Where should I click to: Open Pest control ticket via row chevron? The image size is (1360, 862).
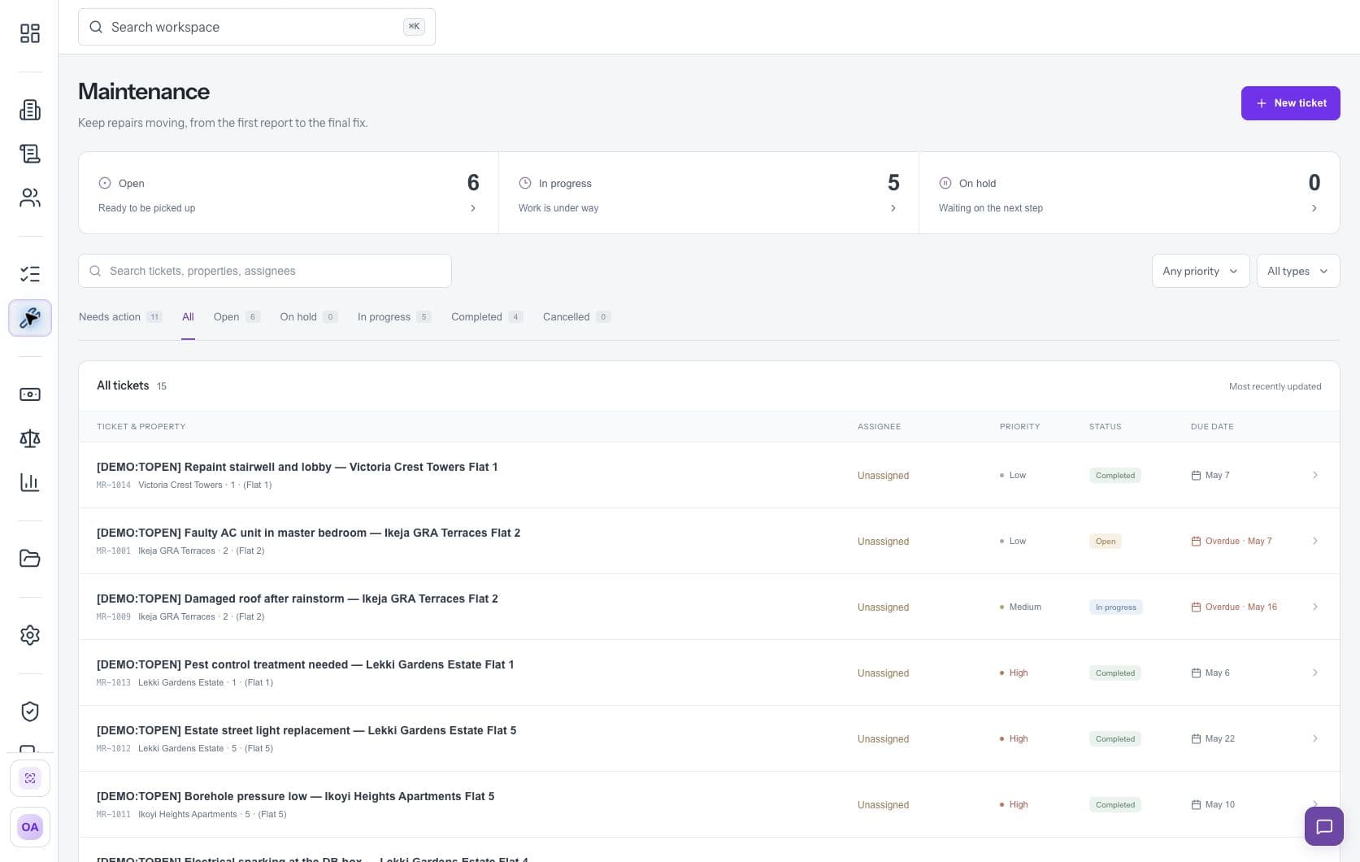pos(1314,673)
